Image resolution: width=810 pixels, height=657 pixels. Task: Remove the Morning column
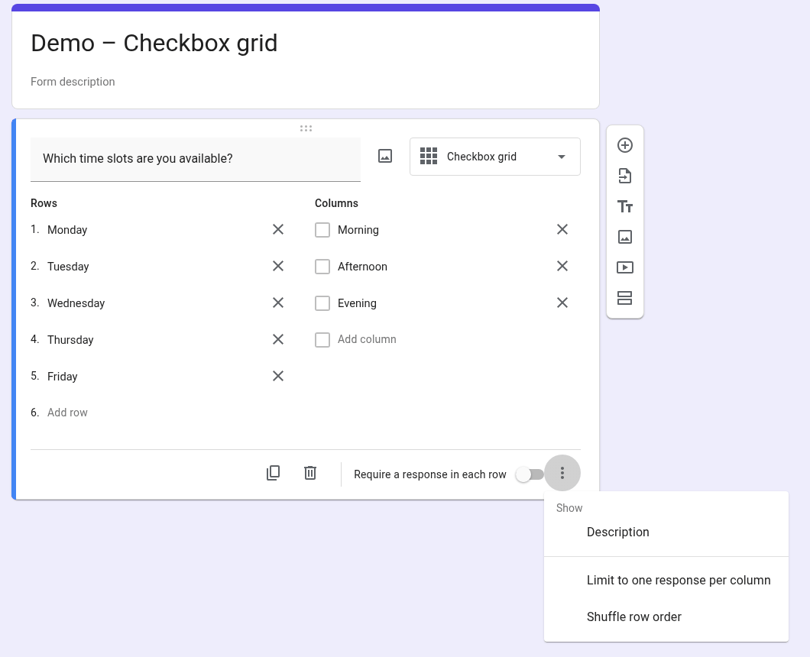562,229
